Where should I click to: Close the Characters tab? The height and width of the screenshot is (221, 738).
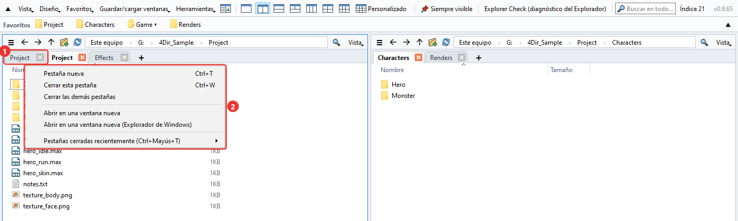tap(419, 57)
